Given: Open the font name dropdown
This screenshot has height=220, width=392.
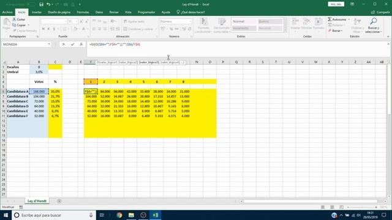Looking at the screenshot, I should (x=66, y=22).
